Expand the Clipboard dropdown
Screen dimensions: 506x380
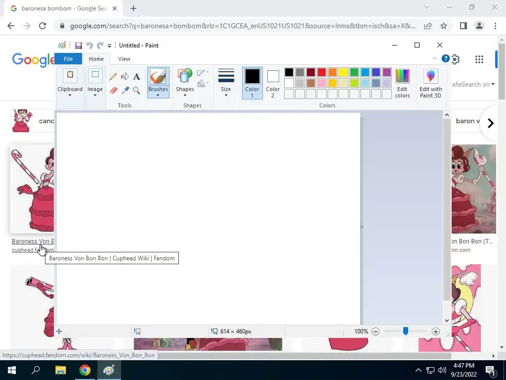(x=70, y=95)
